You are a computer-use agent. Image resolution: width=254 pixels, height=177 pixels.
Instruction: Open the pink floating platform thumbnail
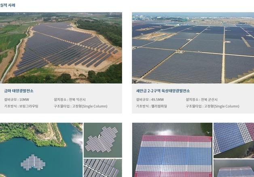[x=234, y=168]
